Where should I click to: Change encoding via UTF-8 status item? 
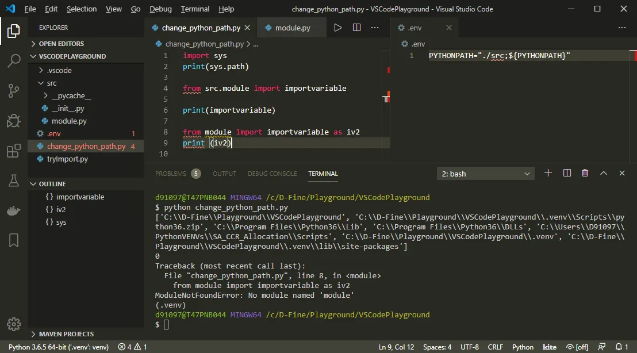tap(470, 347)
